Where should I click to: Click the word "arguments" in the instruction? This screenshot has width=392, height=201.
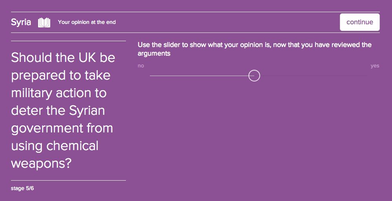[154, 53]
